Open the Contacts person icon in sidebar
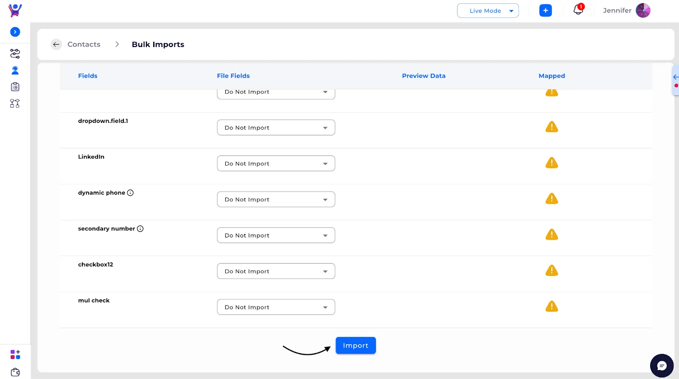Viewport: 679px width, 379px height. click(x=15, y=70)
